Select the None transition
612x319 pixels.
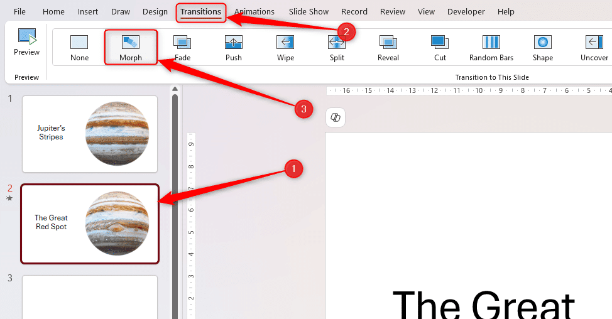tap(79, 48)
